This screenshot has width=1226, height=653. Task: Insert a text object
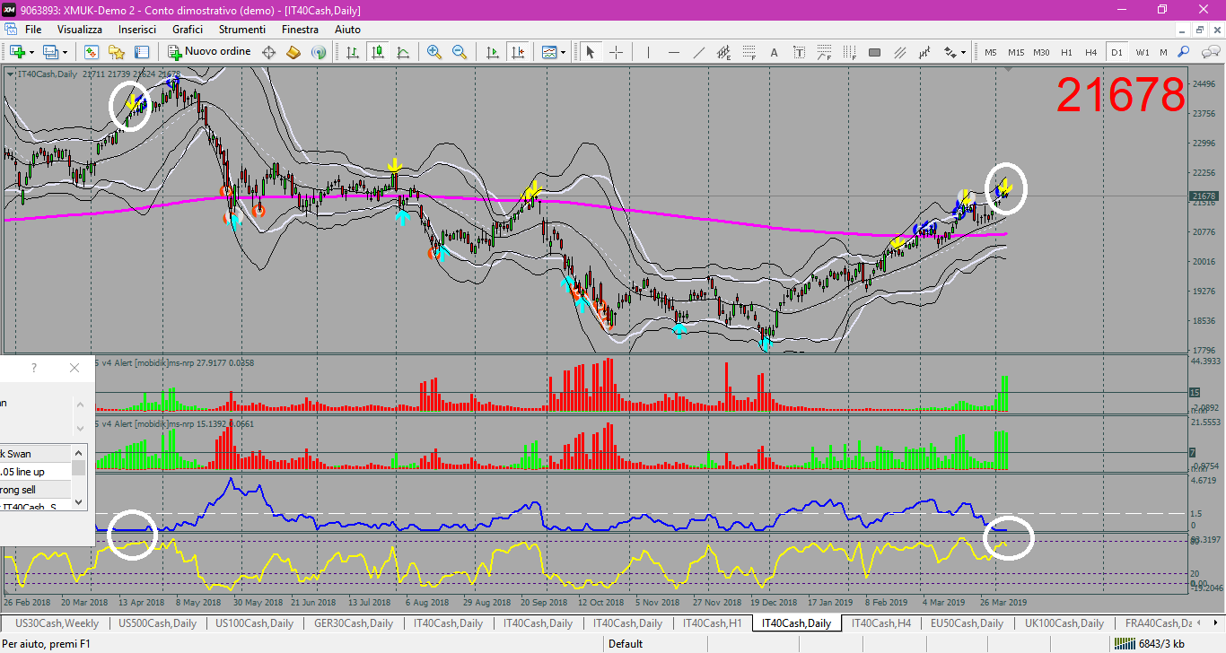[x=774, y=52]
